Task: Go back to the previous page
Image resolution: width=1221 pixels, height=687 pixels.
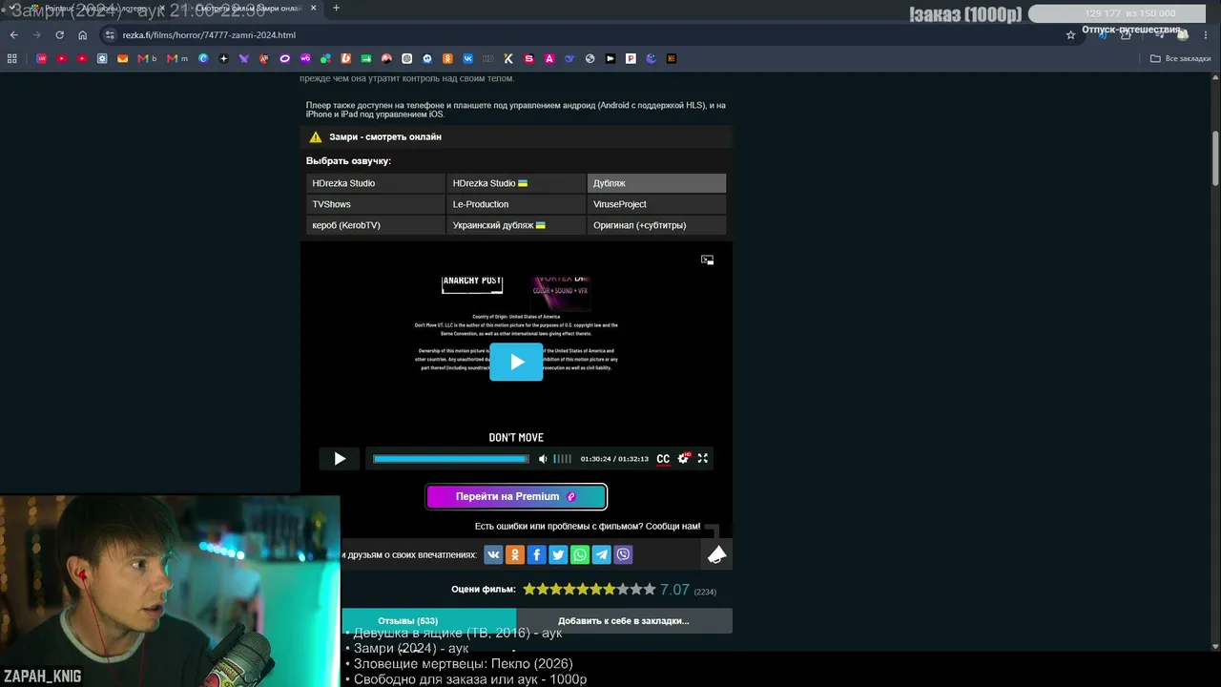Action: [x=13, y=35]
